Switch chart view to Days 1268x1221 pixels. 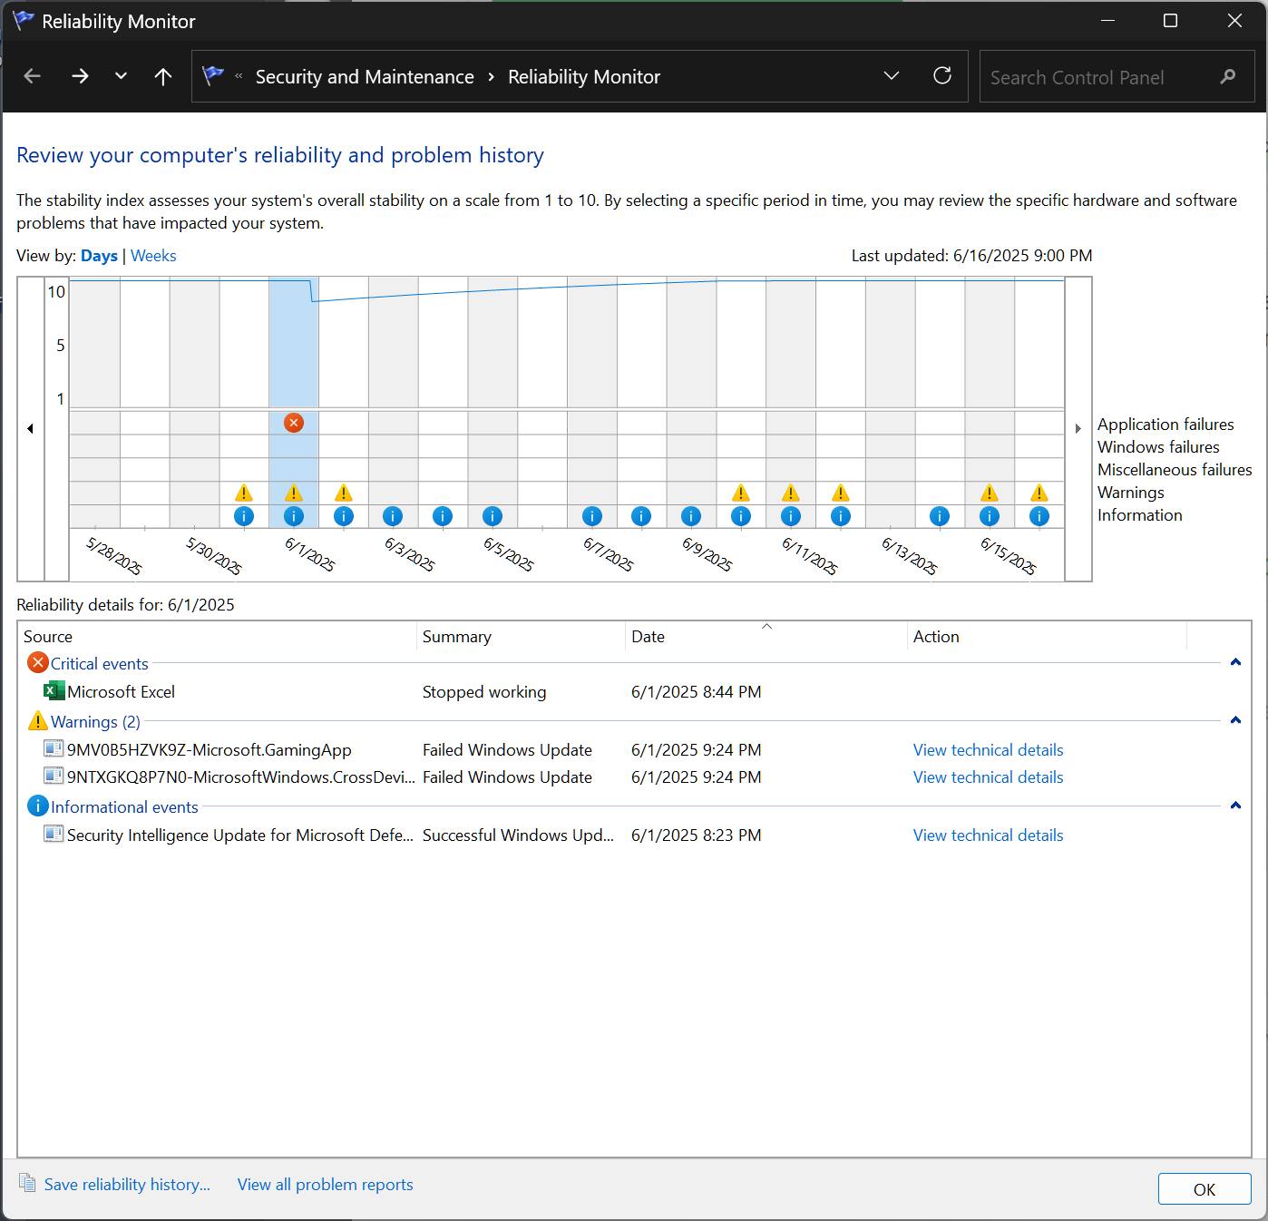pyautogui.click(x=99, y=256)
